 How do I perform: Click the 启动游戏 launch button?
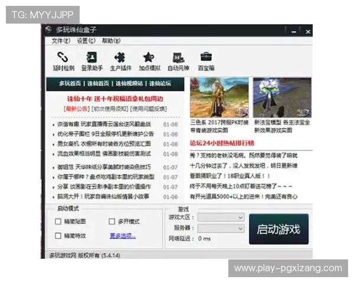tap(278, 229)
